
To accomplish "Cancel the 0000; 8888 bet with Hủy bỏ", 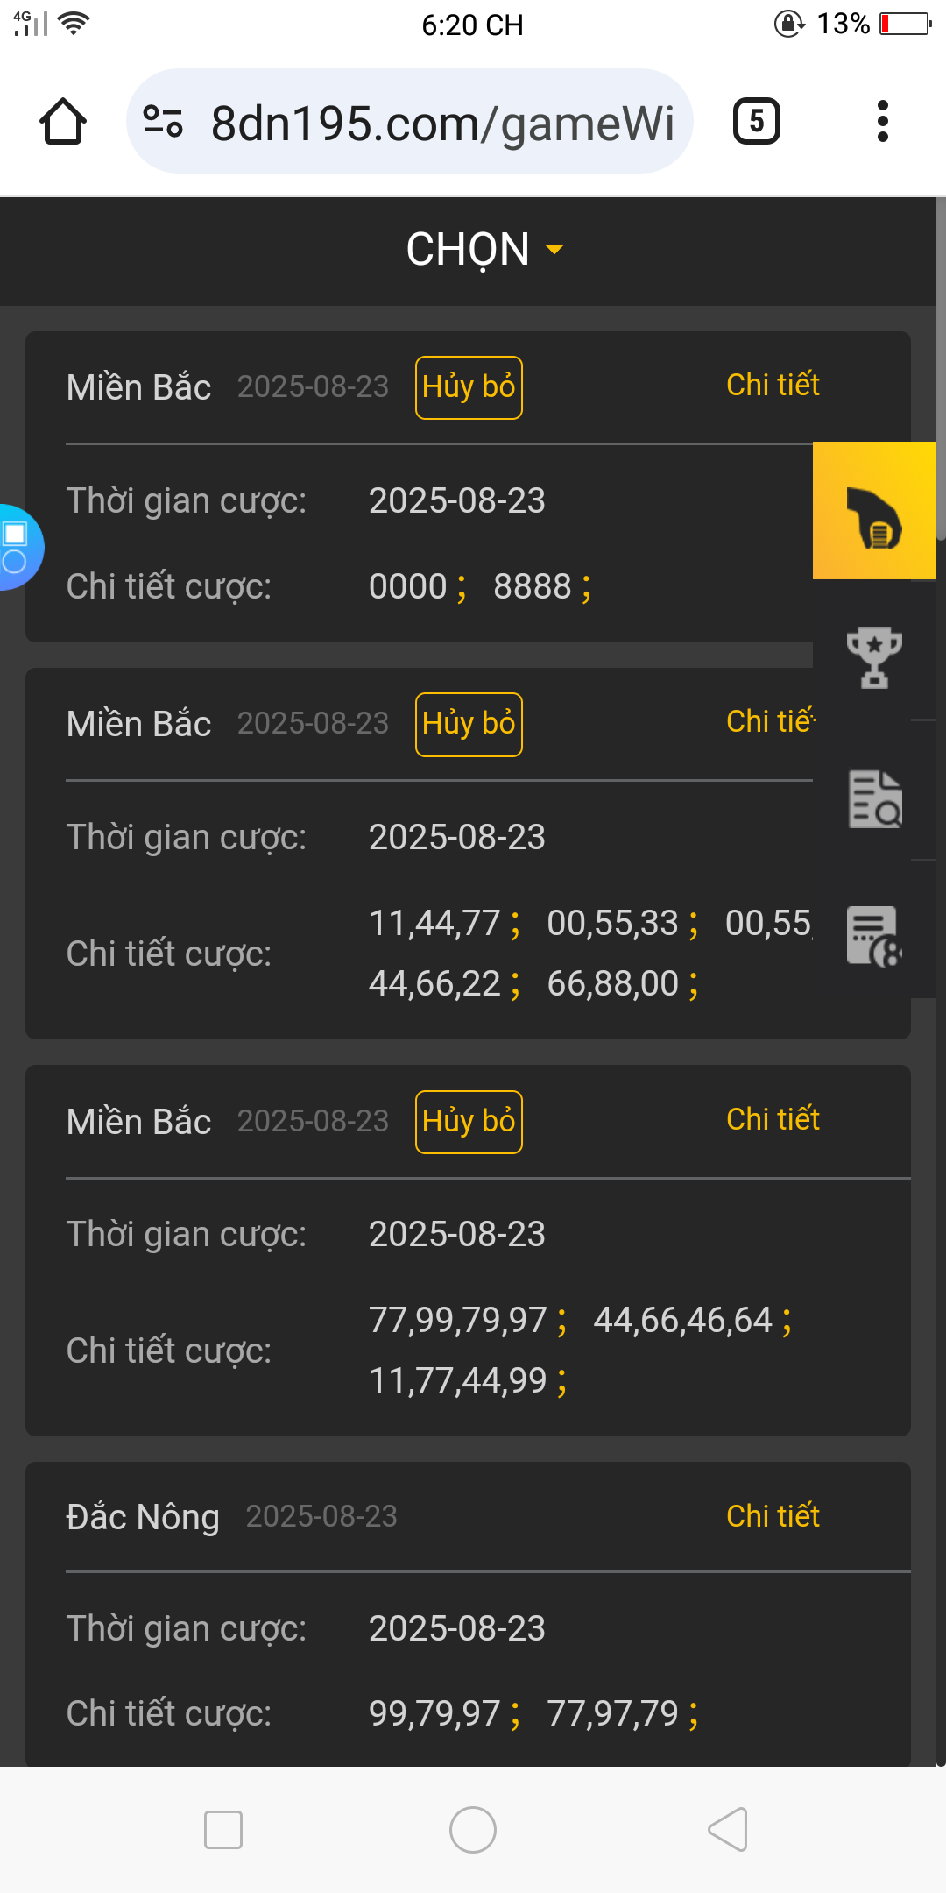I will click(469, 387).
